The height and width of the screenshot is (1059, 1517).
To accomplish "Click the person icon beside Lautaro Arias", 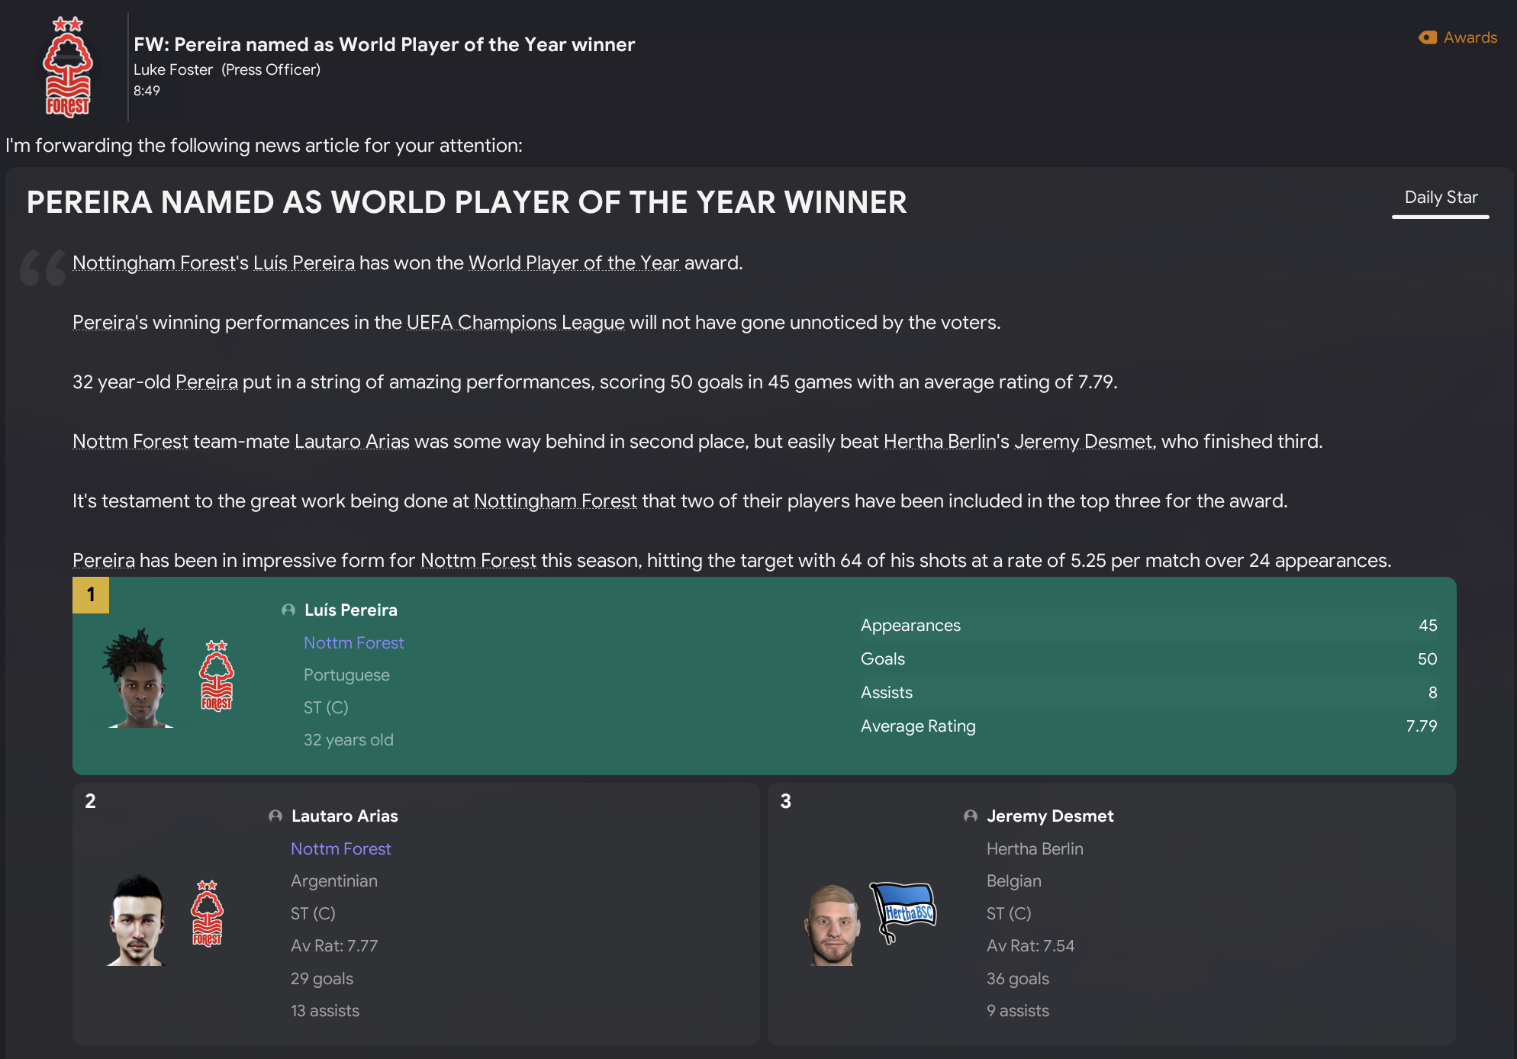I will click(x=275, y=816).
